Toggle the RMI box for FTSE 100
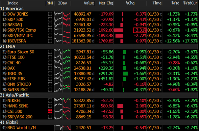 [x=50, y=57]
